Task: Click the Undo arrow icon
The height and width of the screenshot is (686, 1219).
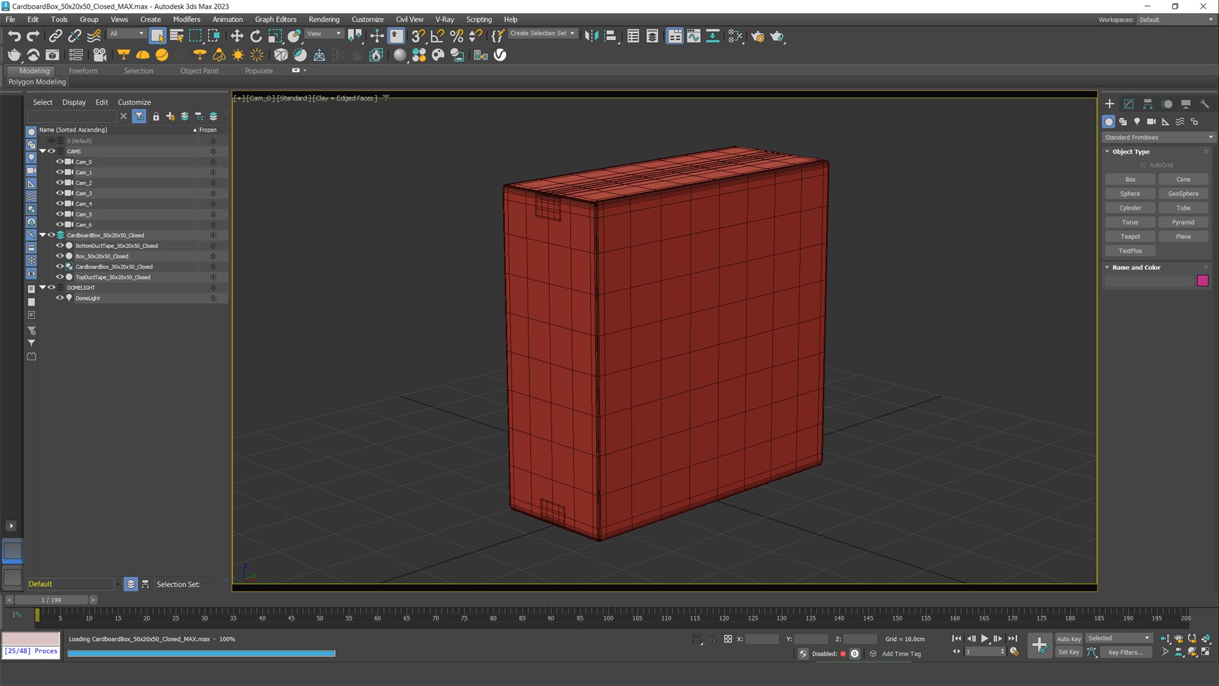Action: (14, 36)
